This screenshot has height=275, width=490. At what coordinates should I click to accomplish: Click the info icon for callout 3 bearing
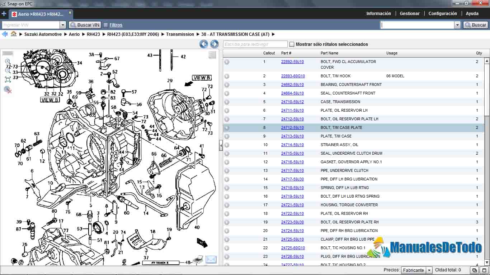click(x=227, y=85)
